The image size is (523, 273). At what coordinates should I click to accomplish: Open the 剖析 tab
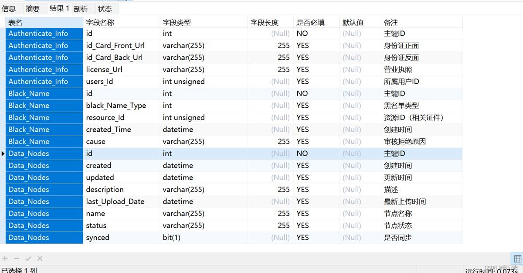[81, 9]
